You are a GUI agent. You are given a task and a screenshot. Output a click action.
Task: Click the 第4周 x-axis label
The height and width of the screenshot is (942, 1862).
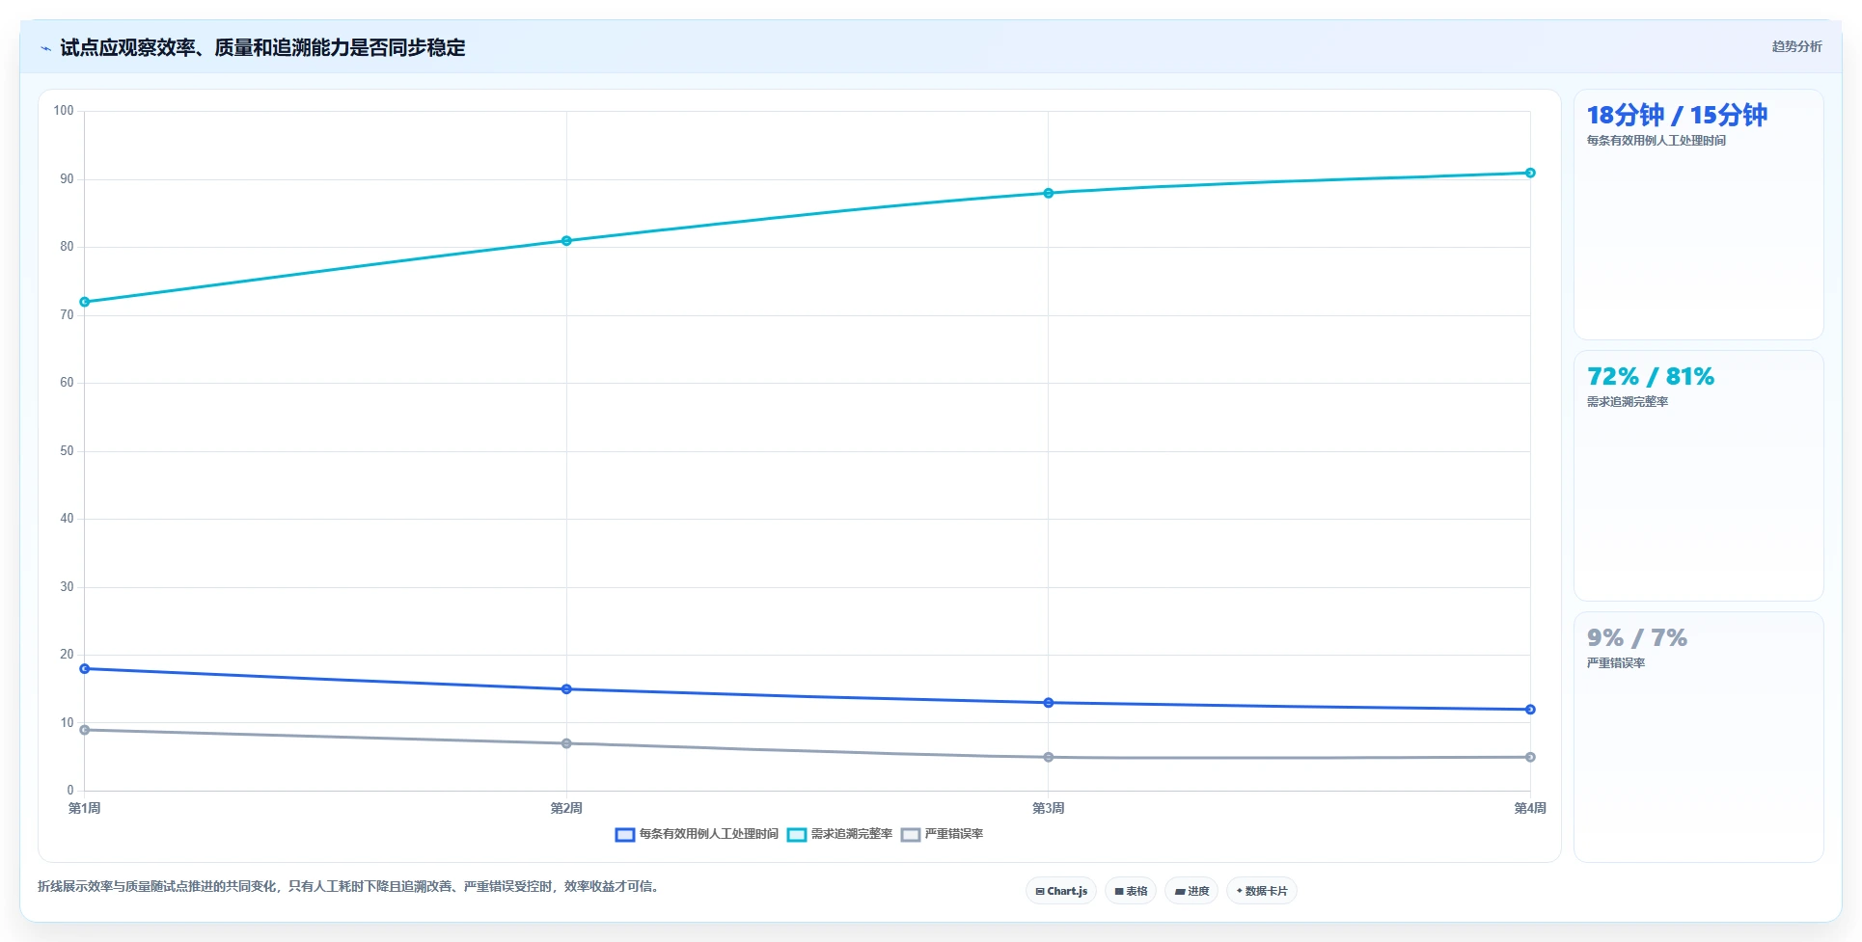point(1530,808)
